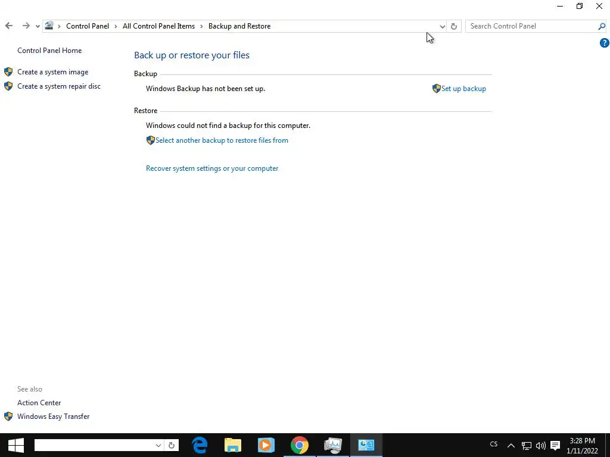The width and height of the screenshot is (610, 457).
Task: Select Backup and Restore breadcrumb
Action: coord(239,26)
